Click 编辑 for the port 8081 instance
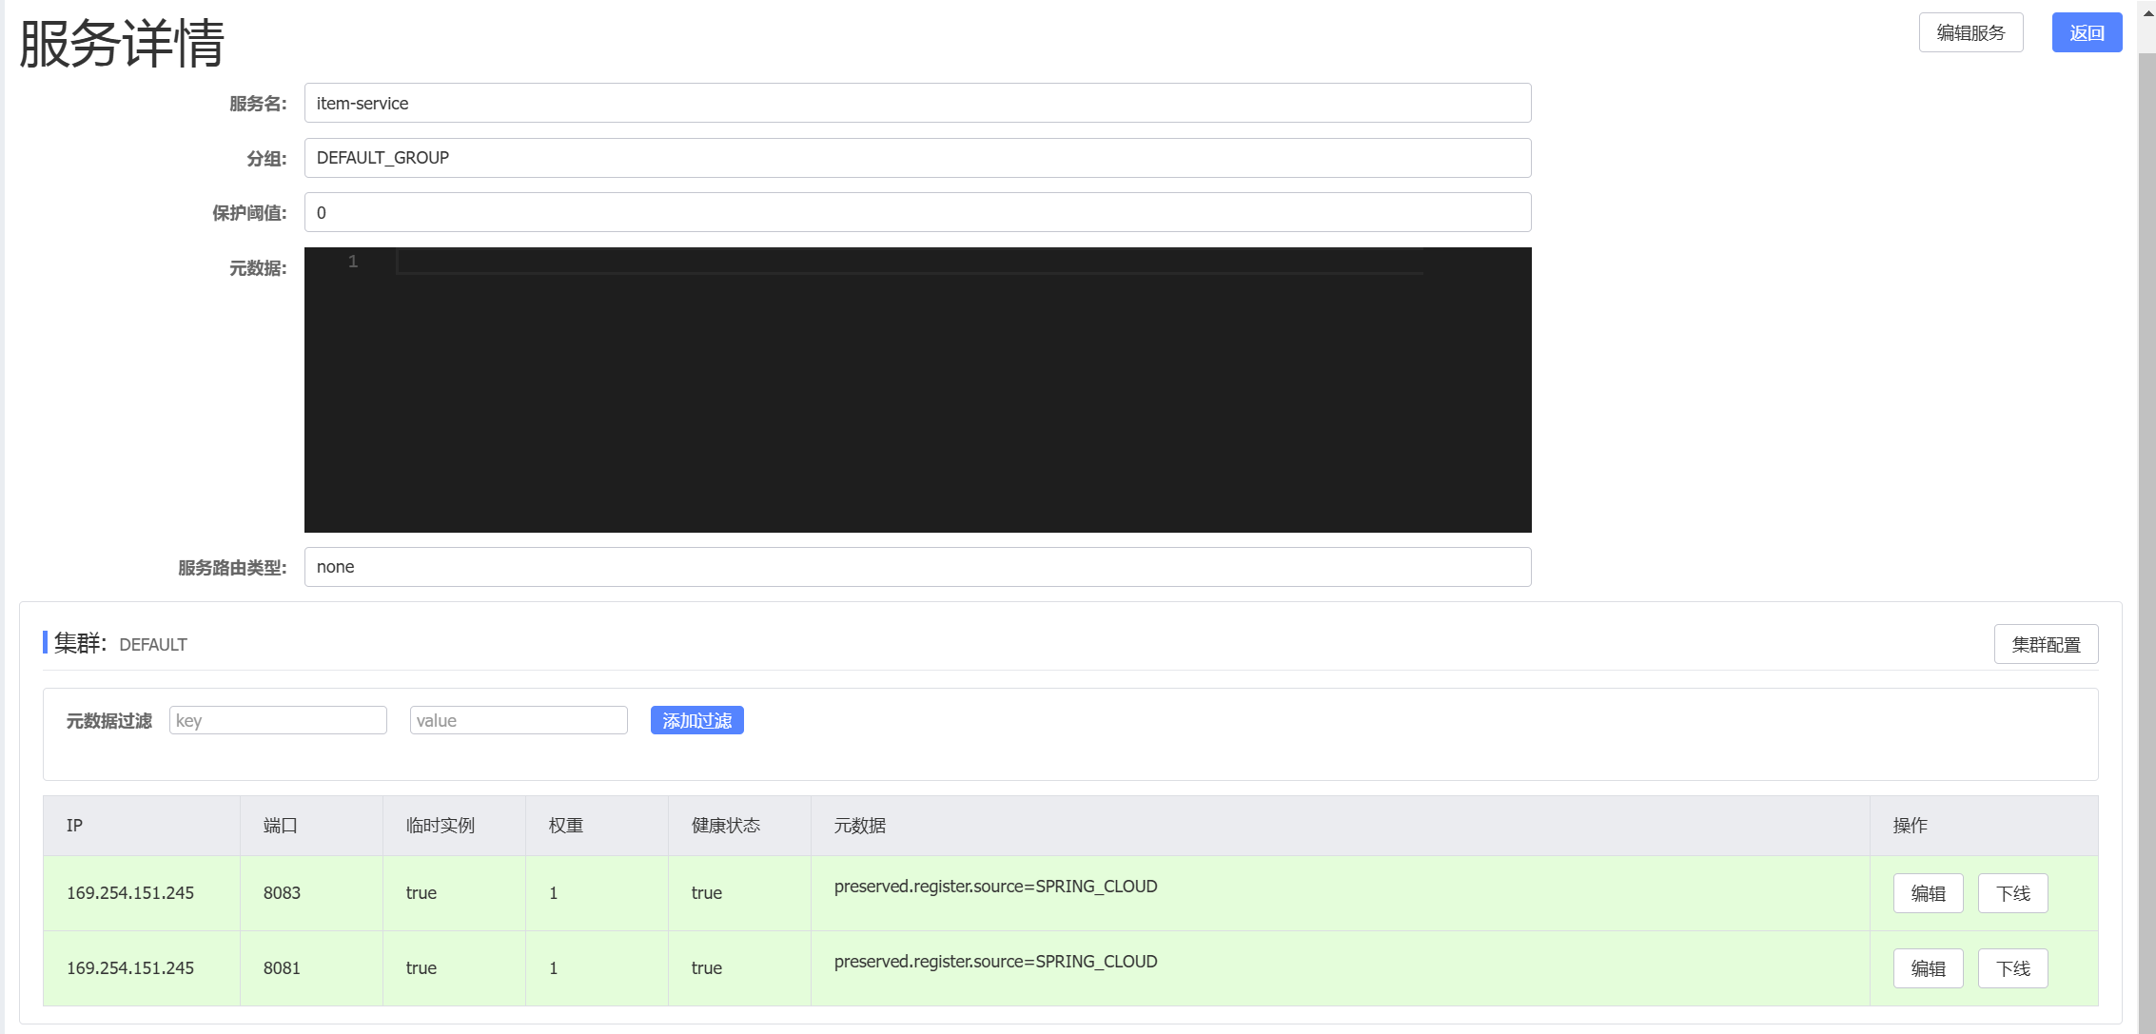 tap(1928, 969)
